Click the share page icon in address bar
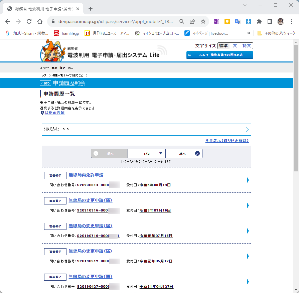The width and height of the screenshot is (299, 293). click(x=192, y=22)
